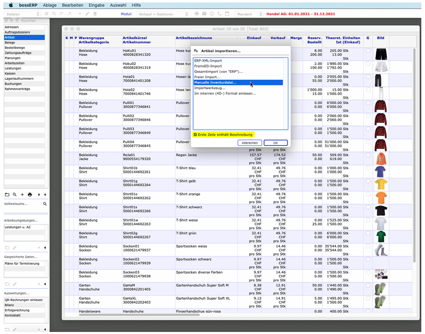This screenshot has width=425, height=334.
Task: Uncheck 'Erste Zeile enthält Beschreibung' checkbox
Action: click(x=195, y=134)
